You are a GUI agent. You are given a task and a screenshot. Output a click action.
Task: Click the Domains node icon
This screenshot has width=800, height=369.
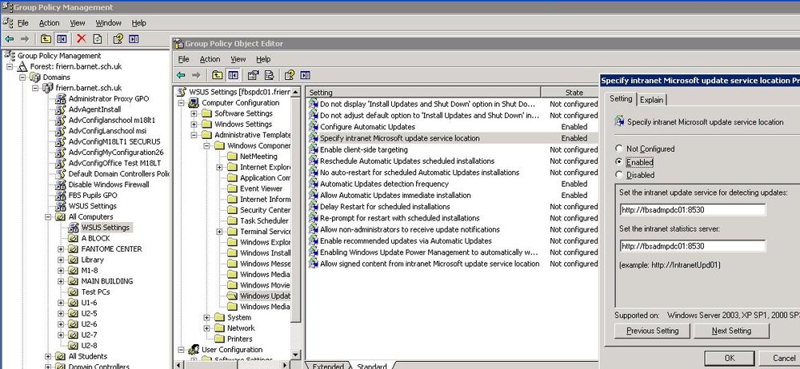tap(35, 77)
